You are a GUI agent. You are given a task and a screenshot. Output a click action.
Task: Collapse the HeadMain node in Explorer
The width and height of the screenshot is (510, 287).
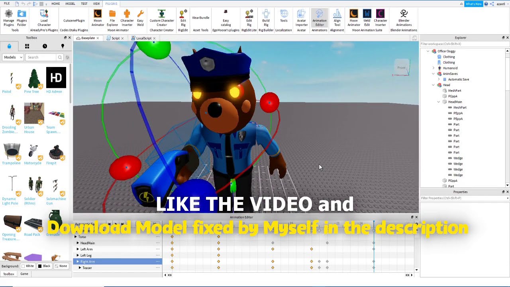(439, 102)
